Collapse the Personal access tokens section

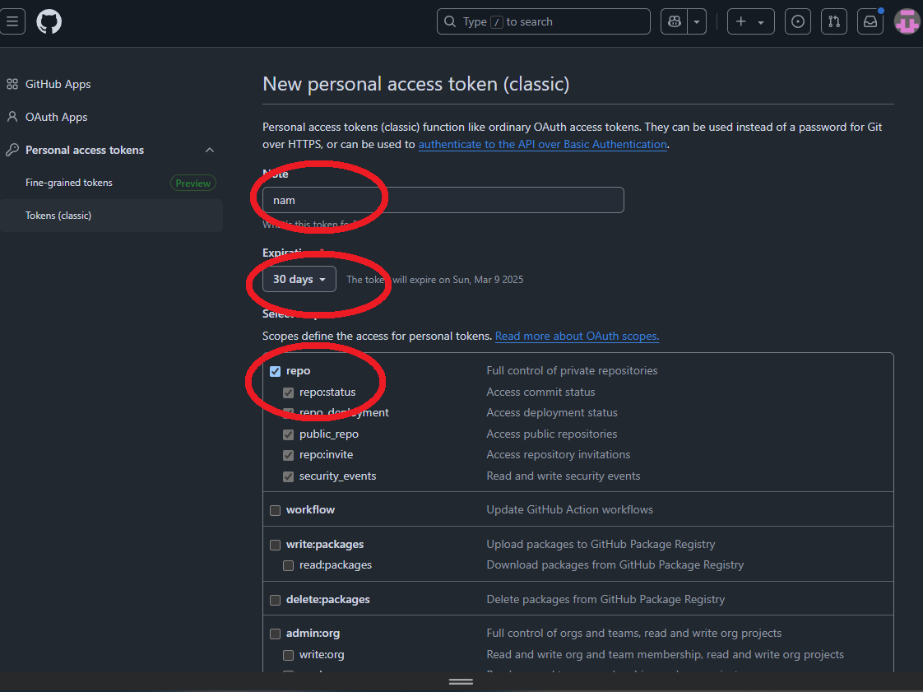210,150
